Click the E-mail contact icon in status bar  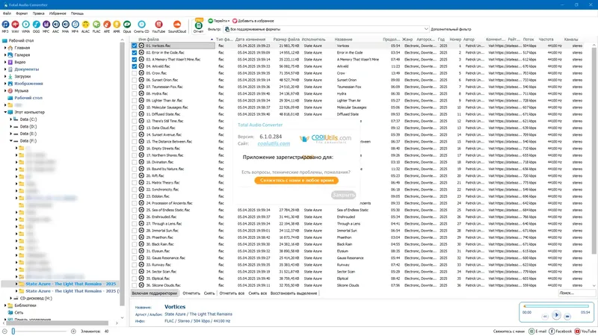(x=531, y=332)
